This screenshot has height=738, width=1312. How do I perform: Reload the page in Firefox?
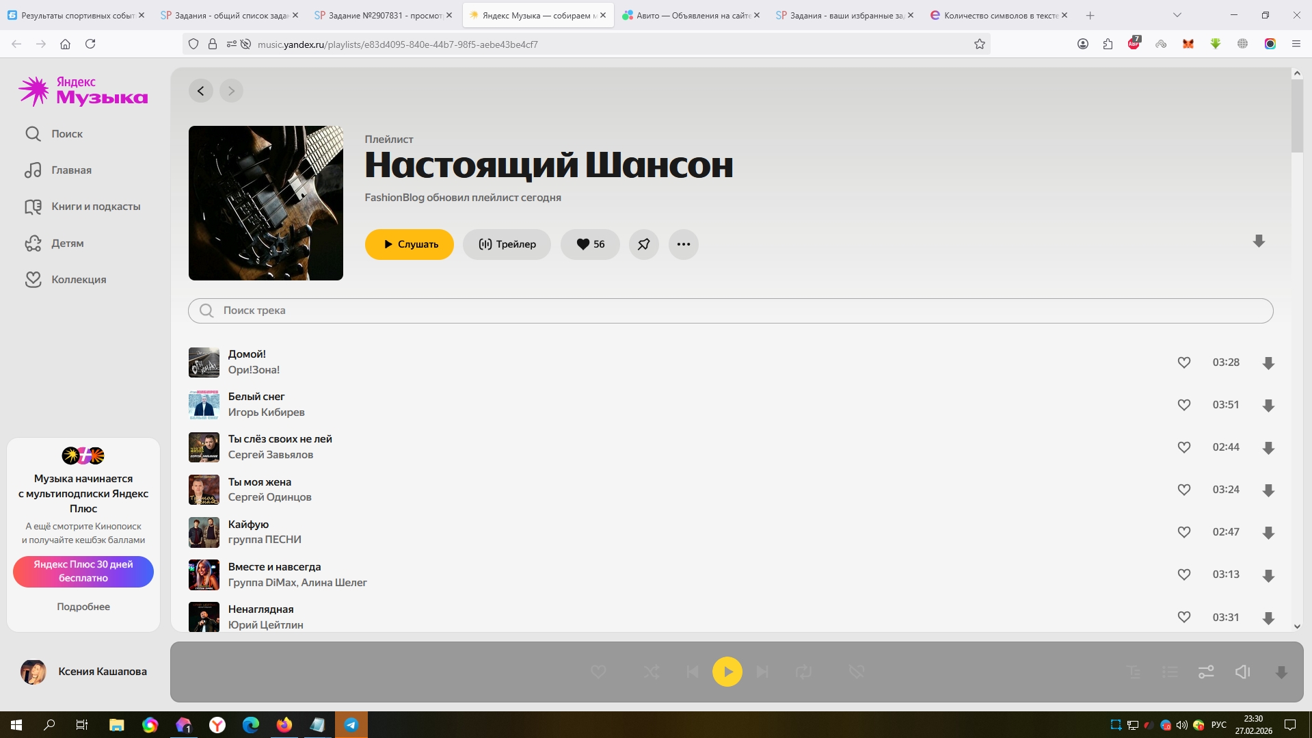[90, 44]
